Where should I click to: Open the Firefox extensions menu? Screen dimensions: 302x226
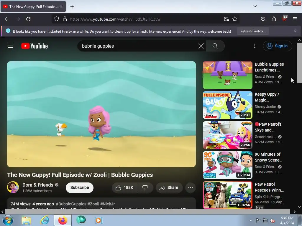(274, 19)
